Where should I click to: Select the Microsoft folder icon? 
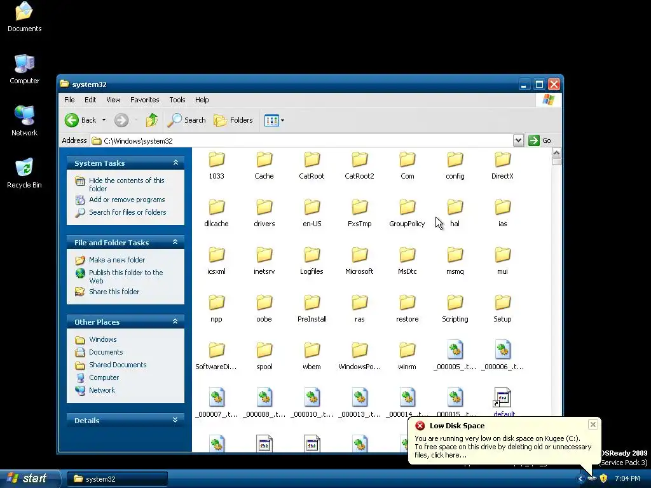click(360, 255)
